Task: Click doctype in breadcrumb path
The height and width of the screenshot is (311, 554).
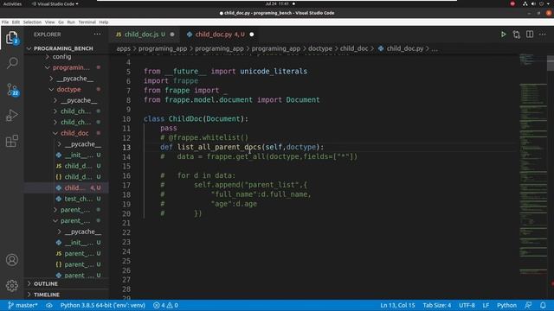Action: click(x=320, y=48)
